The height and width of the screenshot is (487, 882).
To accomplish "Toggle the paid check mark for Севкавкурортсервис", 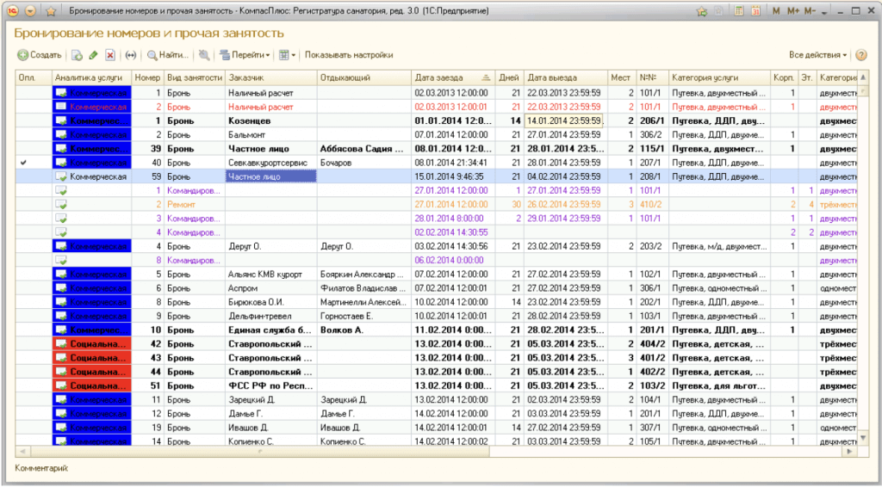I will (23, 163).
